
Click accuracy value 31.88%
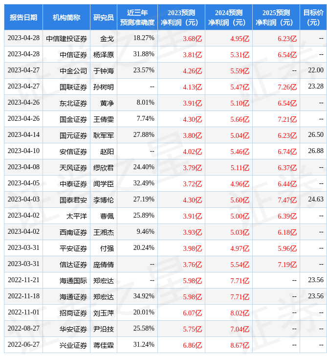tap(144, 54)
